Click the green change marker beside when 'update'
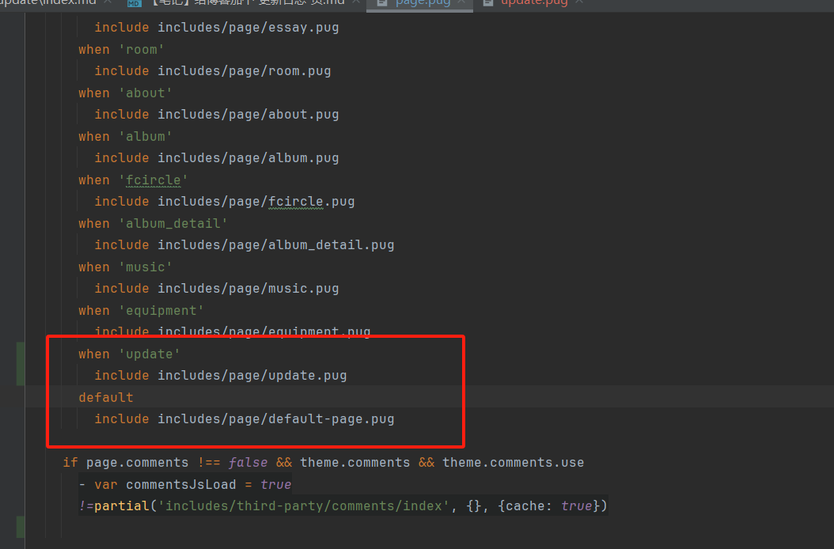This screenshot has height=549, width=834. click(x=21, y=364)
